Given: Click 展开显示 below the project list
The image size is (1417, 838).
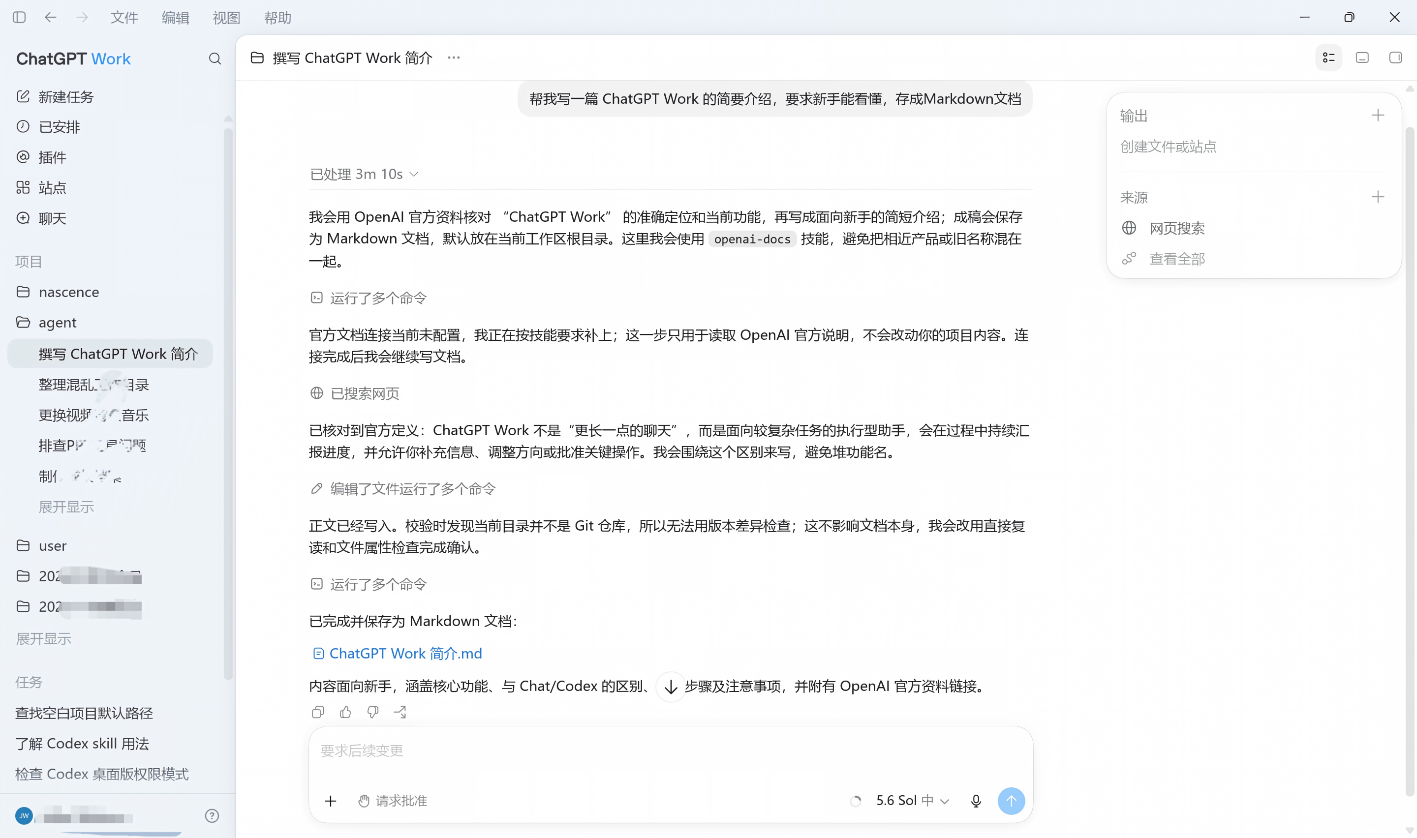Looking at the screenshot, I should pyautogui.click(x=43, y=639).
